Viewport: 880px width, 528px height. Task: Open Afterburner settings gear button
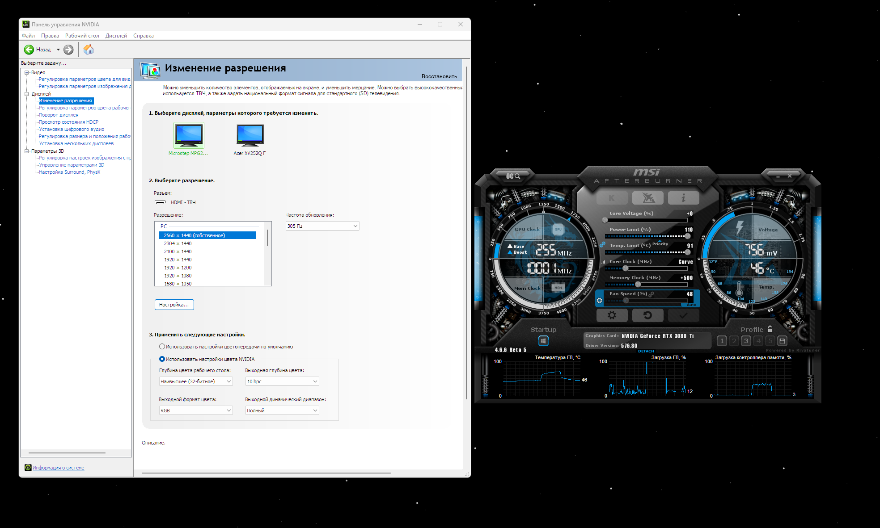click(x=612, y=315)
